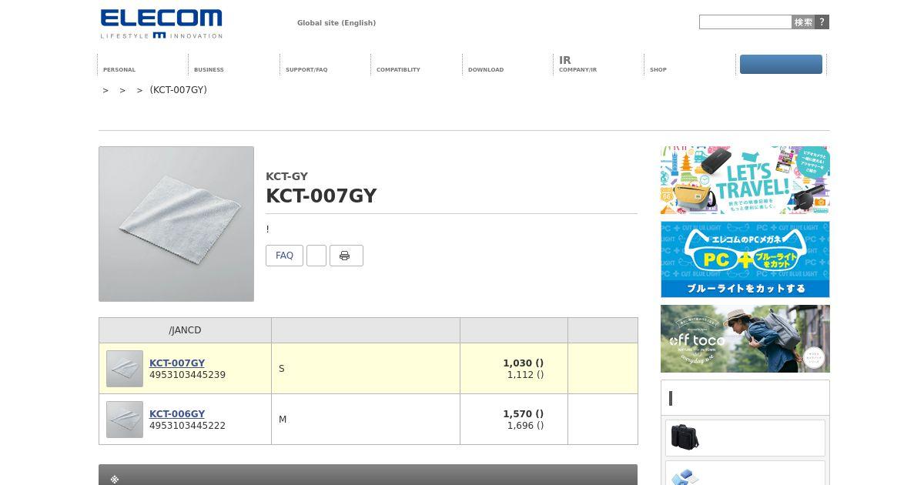The height and width of the screenshot is (485, 924).
Task: Open the Global site (English) link
Action: pyautogui.click(x=336, y=23)
